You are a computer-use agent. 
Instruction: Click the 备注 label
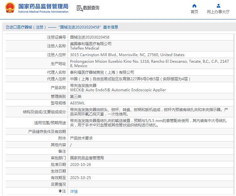[62, 151]
